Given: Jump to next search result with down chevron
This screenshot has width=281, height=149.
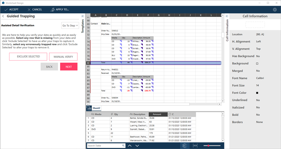Looking at the screenshot, I should coord(137,145).
